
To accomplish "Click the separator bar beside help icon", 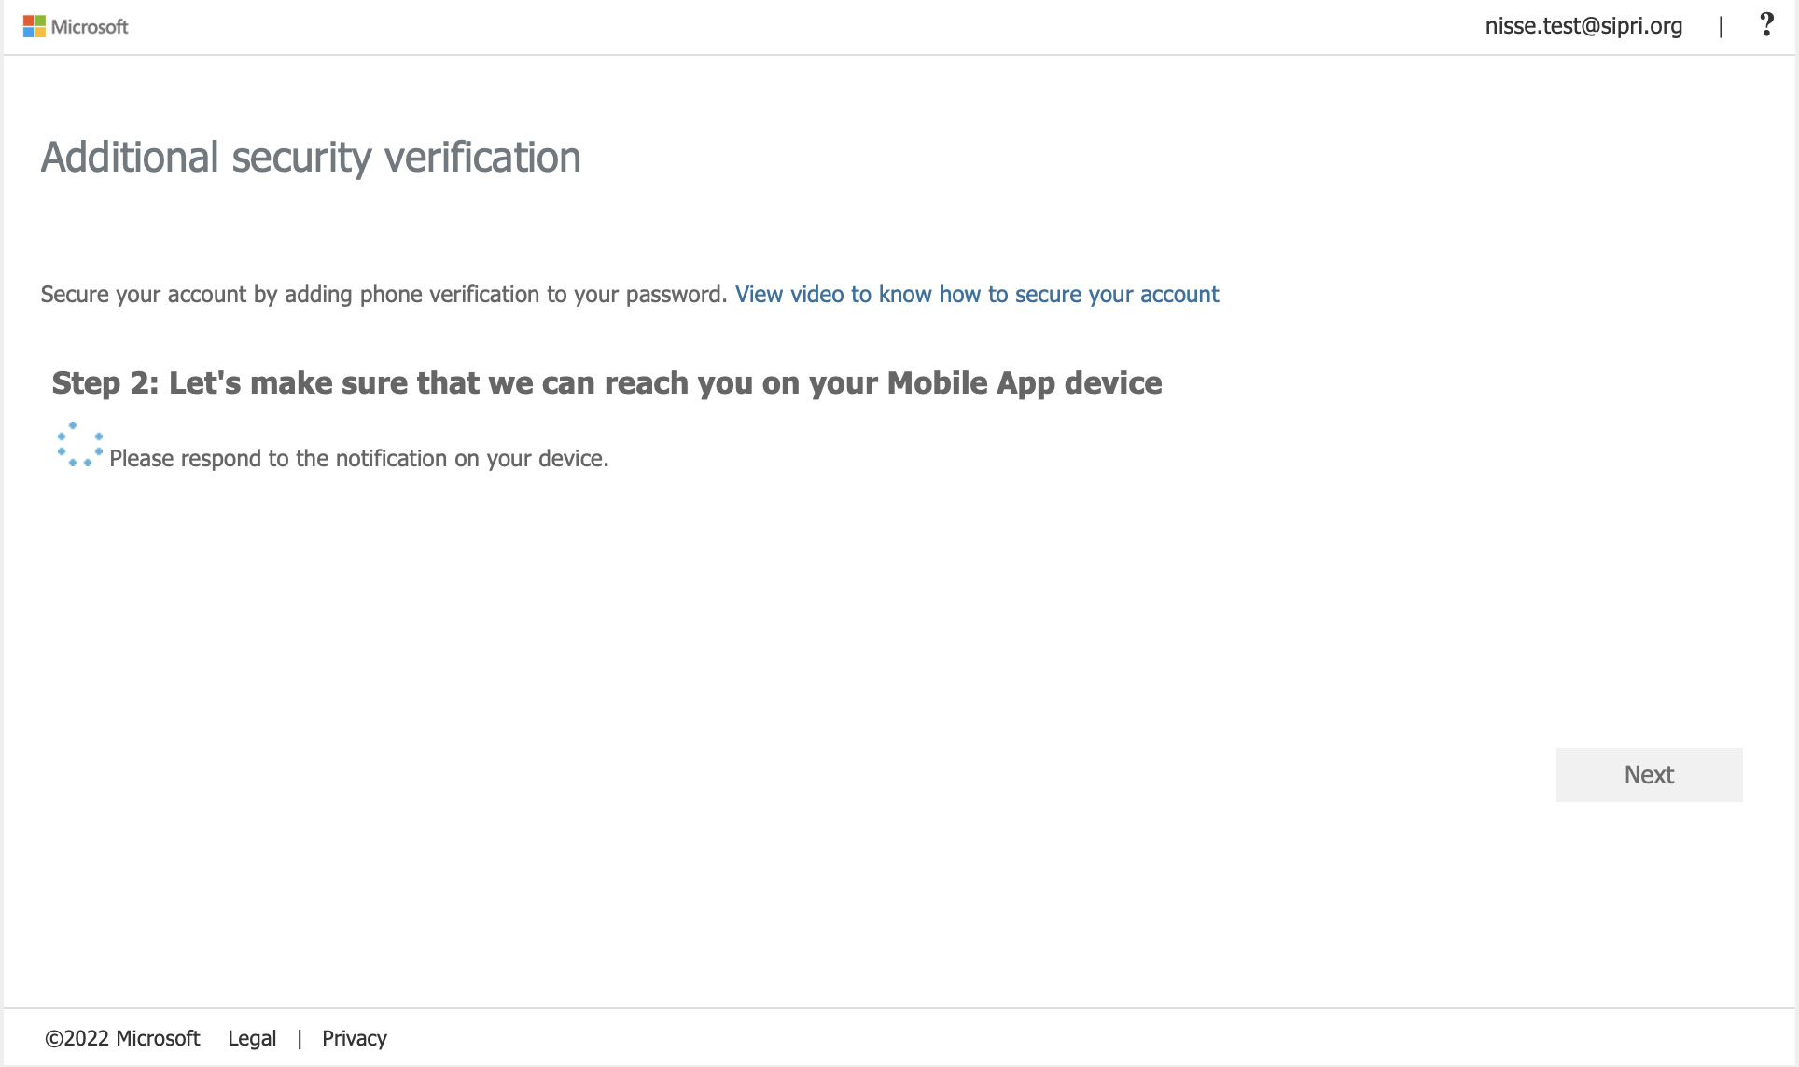I will click(x=1721, y=27).
